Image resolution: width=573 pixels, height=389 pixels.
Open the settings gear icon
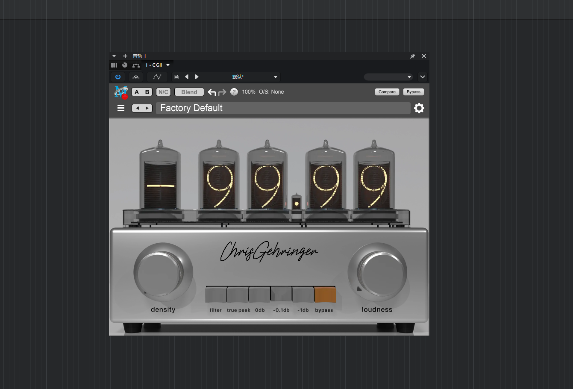click(x=419, y=108)
